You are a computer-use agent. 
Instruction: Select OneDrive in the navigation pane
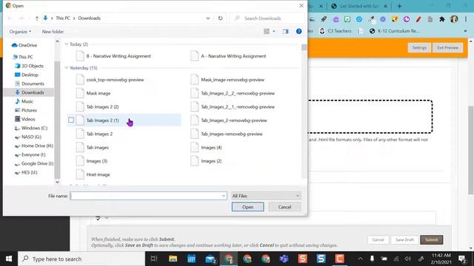pos(24,45)
